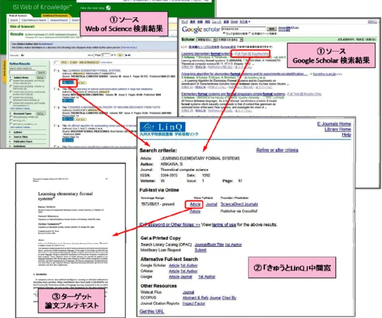Click the LinQ button under result 4
382x318 pixels.
pyautogui.click(x=68, y=140)
